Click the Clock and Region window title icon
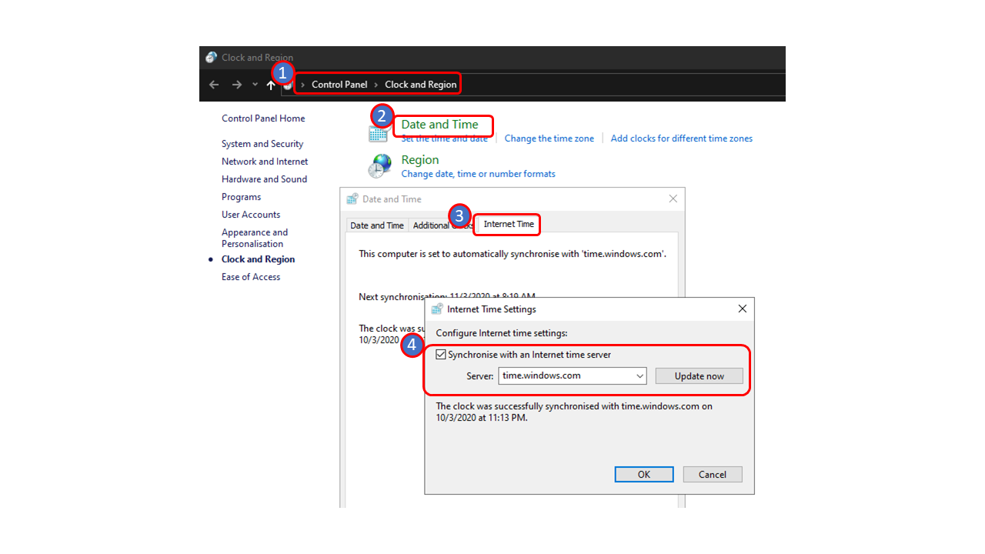This screenshot has height=554, width=985. tap(212, 58)
